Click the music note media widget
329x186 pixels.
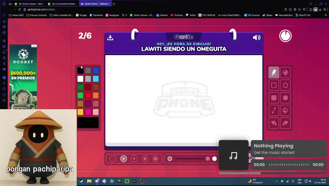233,156
